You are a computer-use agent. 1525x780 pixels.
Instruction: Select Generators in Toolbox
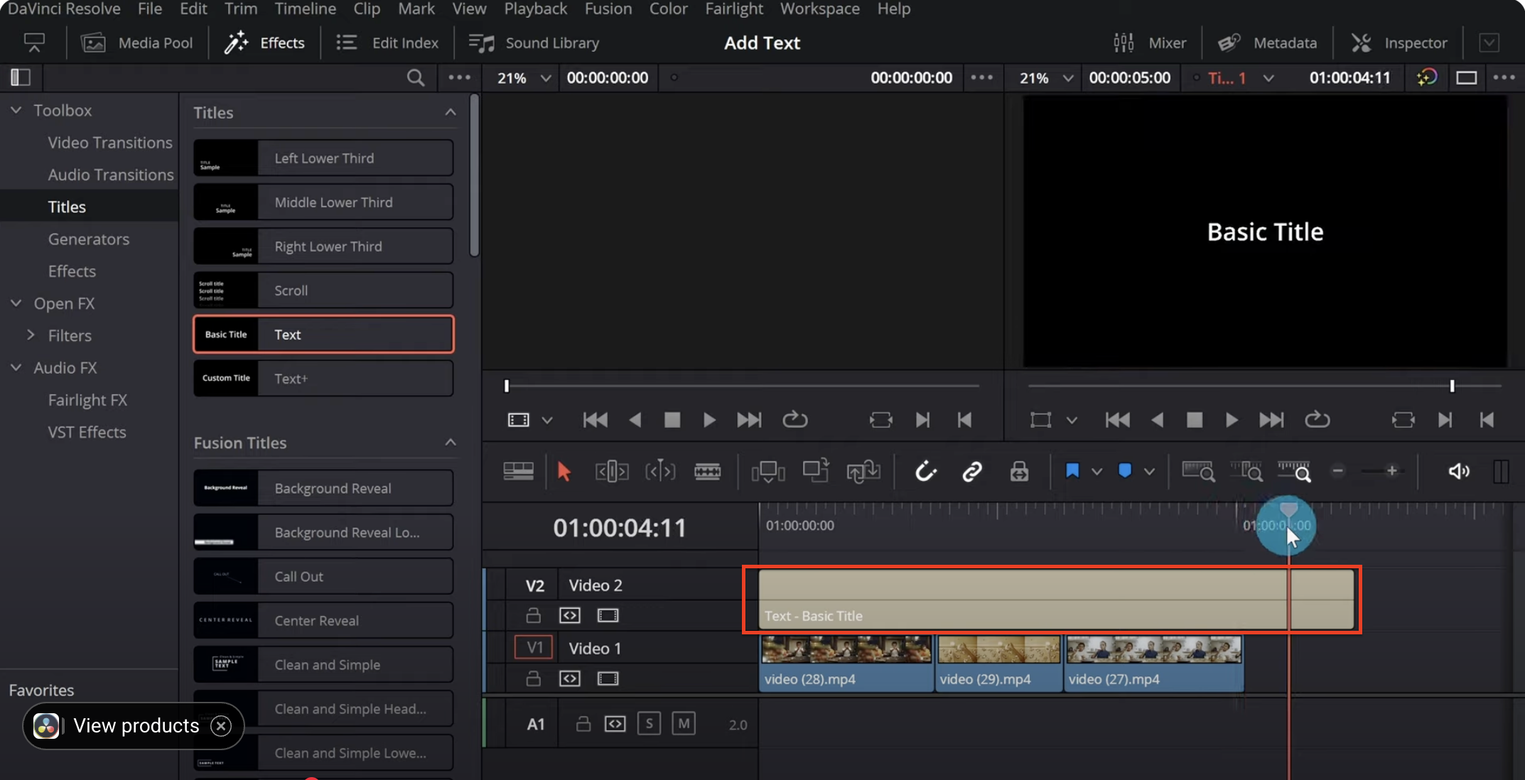tap(89, 239)
